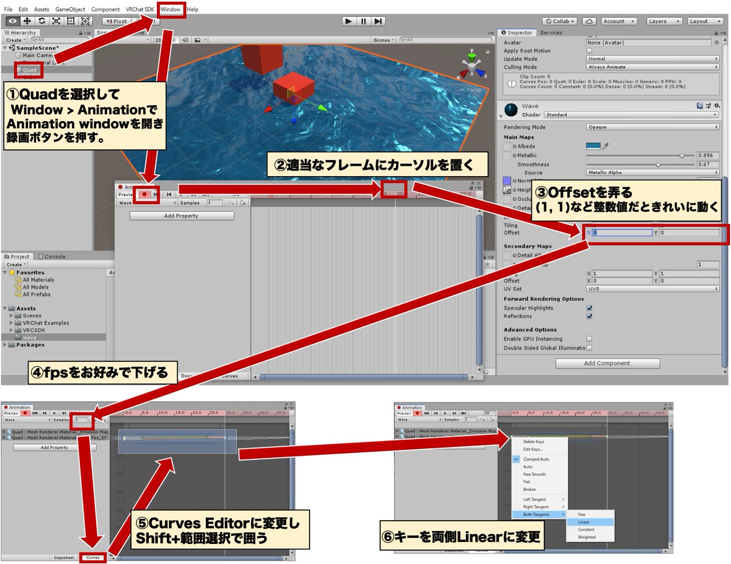Click the scene orientation gizmo
The width and height of the screenshot is (731, 564).
[471, 65]
